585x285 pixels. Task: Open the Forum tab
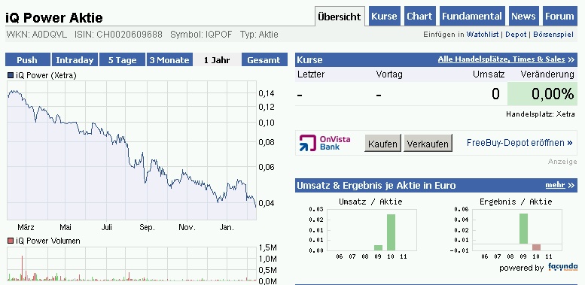tap(559, 17)
